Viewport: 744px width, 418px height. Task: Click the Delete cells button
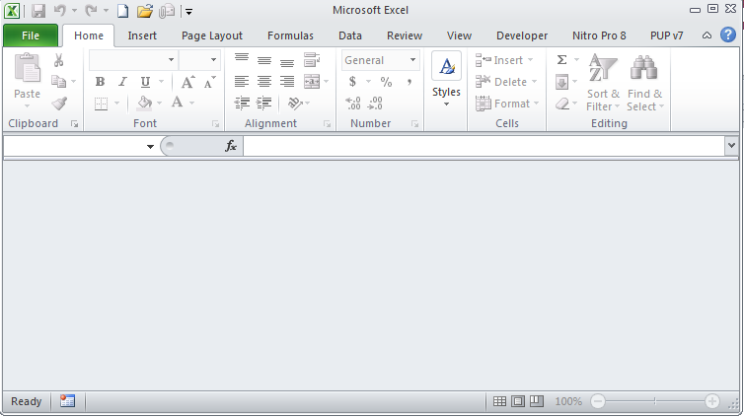[x=506, y=82]
